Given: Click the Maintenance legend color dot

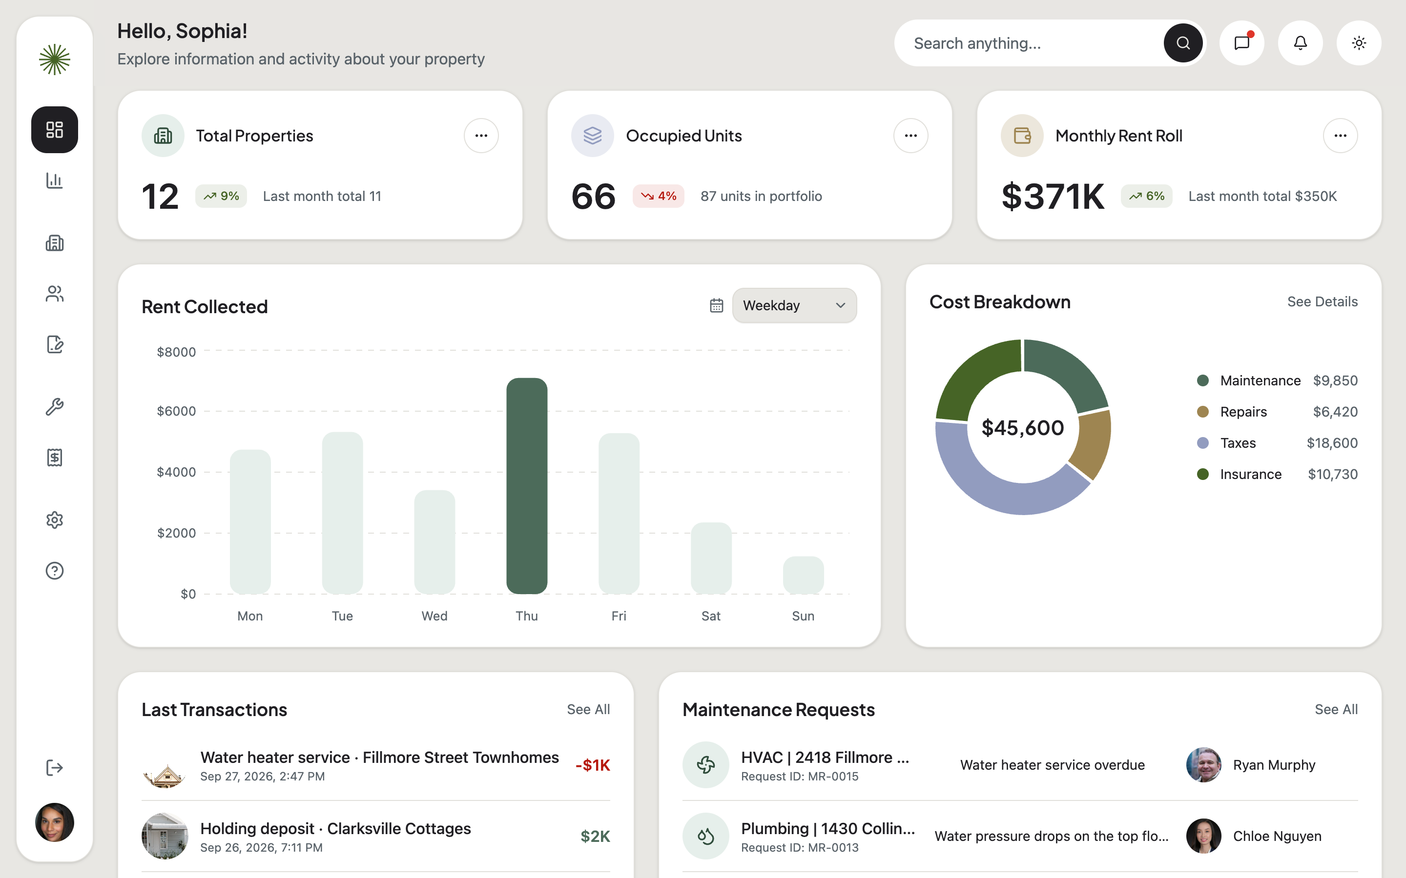Looking at the screenshot, I should point(1203,381).
